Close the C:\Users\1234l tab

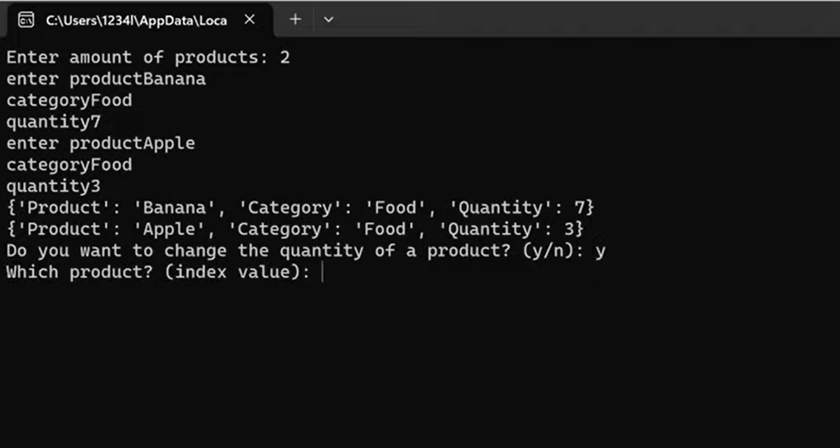[250, 19]
